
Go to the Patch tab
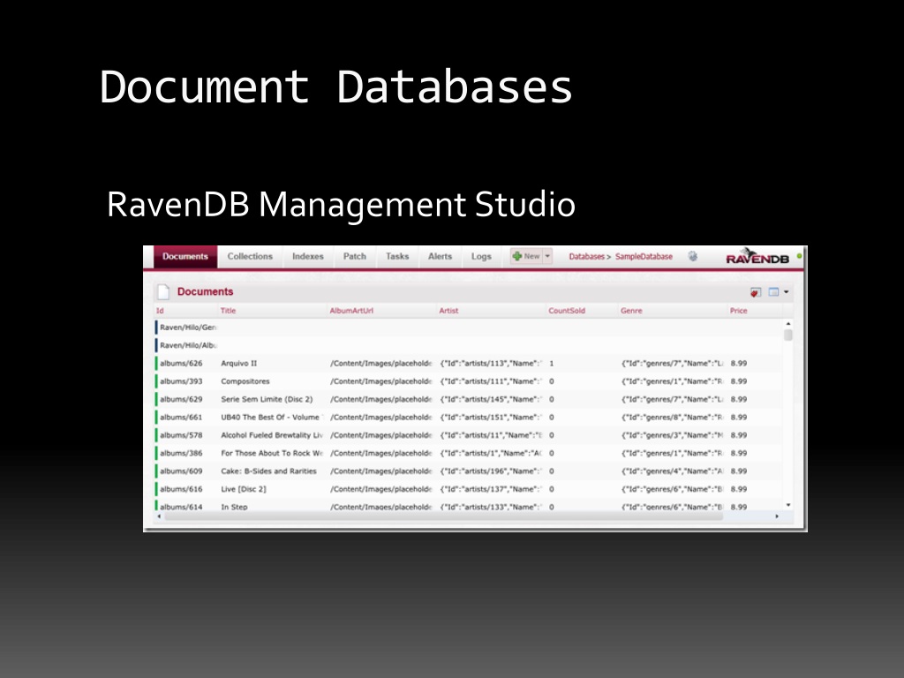pos(355,257)
